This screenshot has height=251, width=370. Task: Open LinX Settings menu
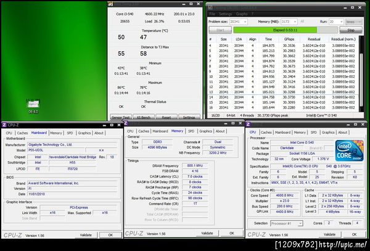(225, 14)
